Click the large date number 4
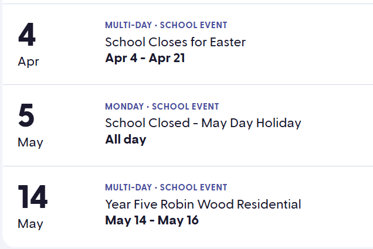The height and width of the screenshot is (249, 373). click(x=27, y=35)
